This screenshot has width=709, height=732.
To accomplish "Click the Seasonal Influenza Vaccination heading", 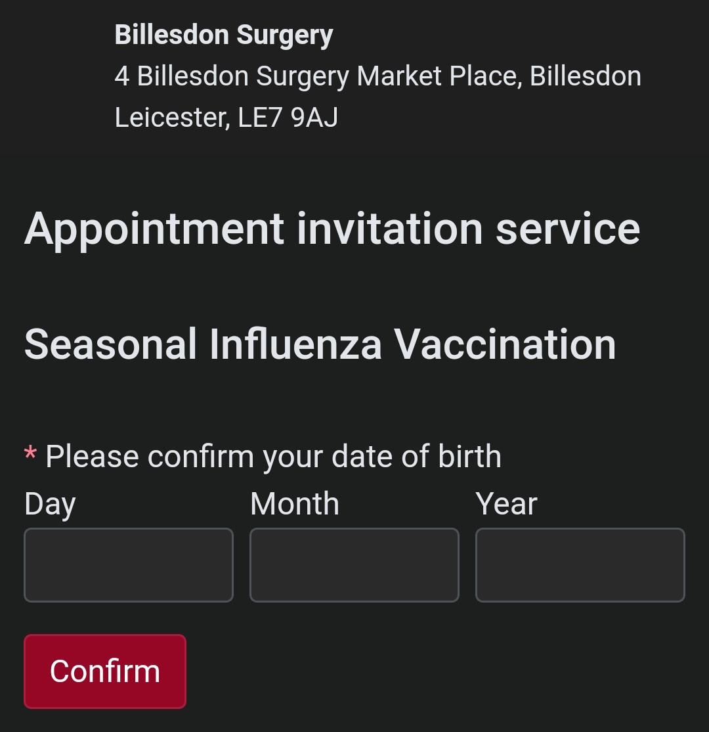I will click(320, 344).
